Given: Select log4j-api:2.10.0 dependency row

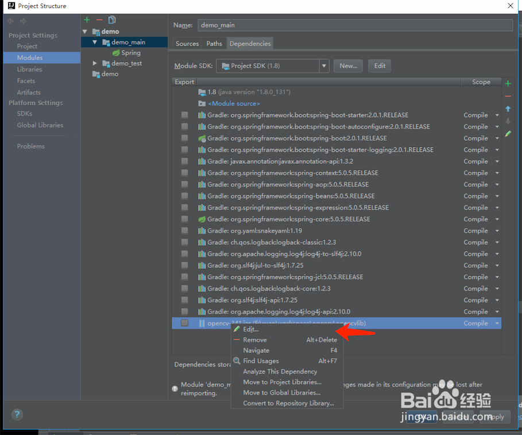Looking at the screenshot, I should pos(337,312).
